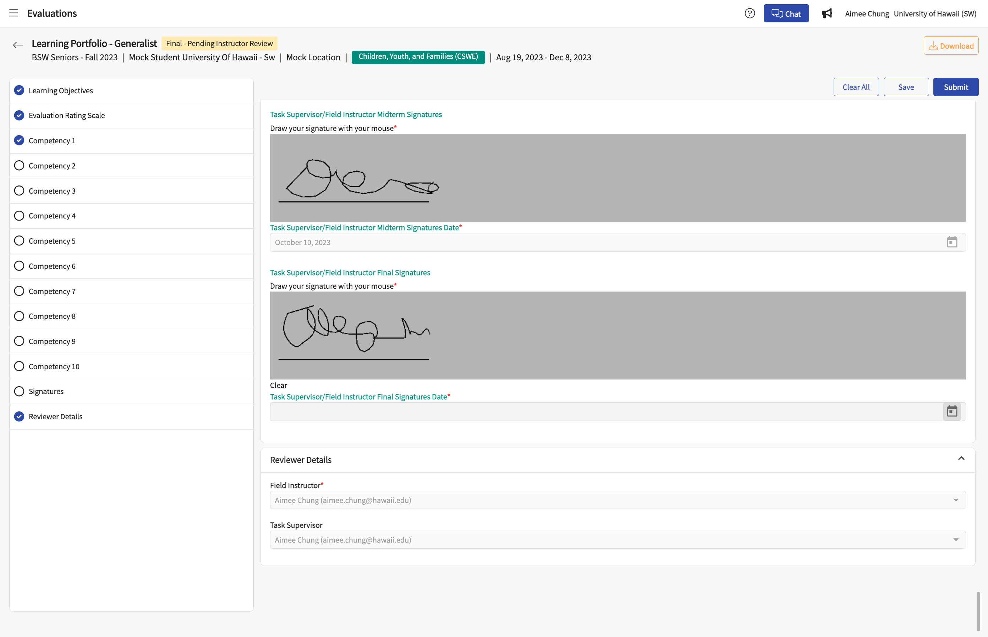This screenshot has height=637, width=988.
Task: Click Children, Youth, and Families (CSWE) tag
Action: [418, 57]
